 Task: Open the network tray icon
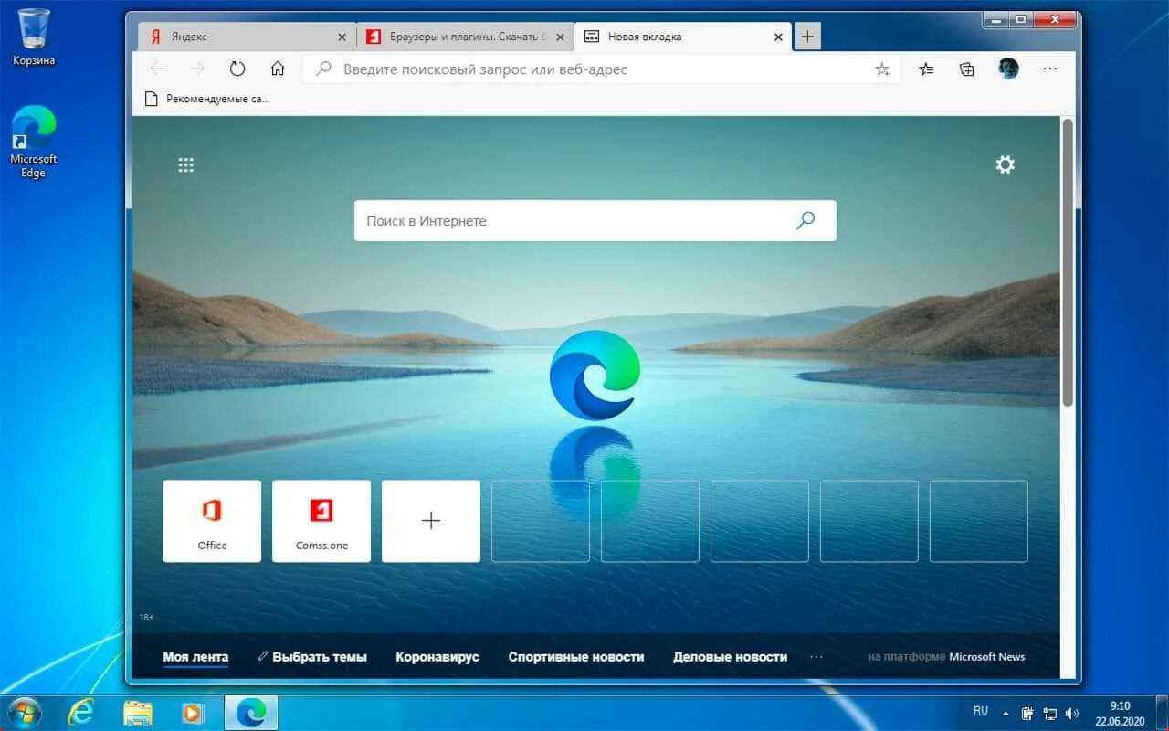[x=1050, y=713]
